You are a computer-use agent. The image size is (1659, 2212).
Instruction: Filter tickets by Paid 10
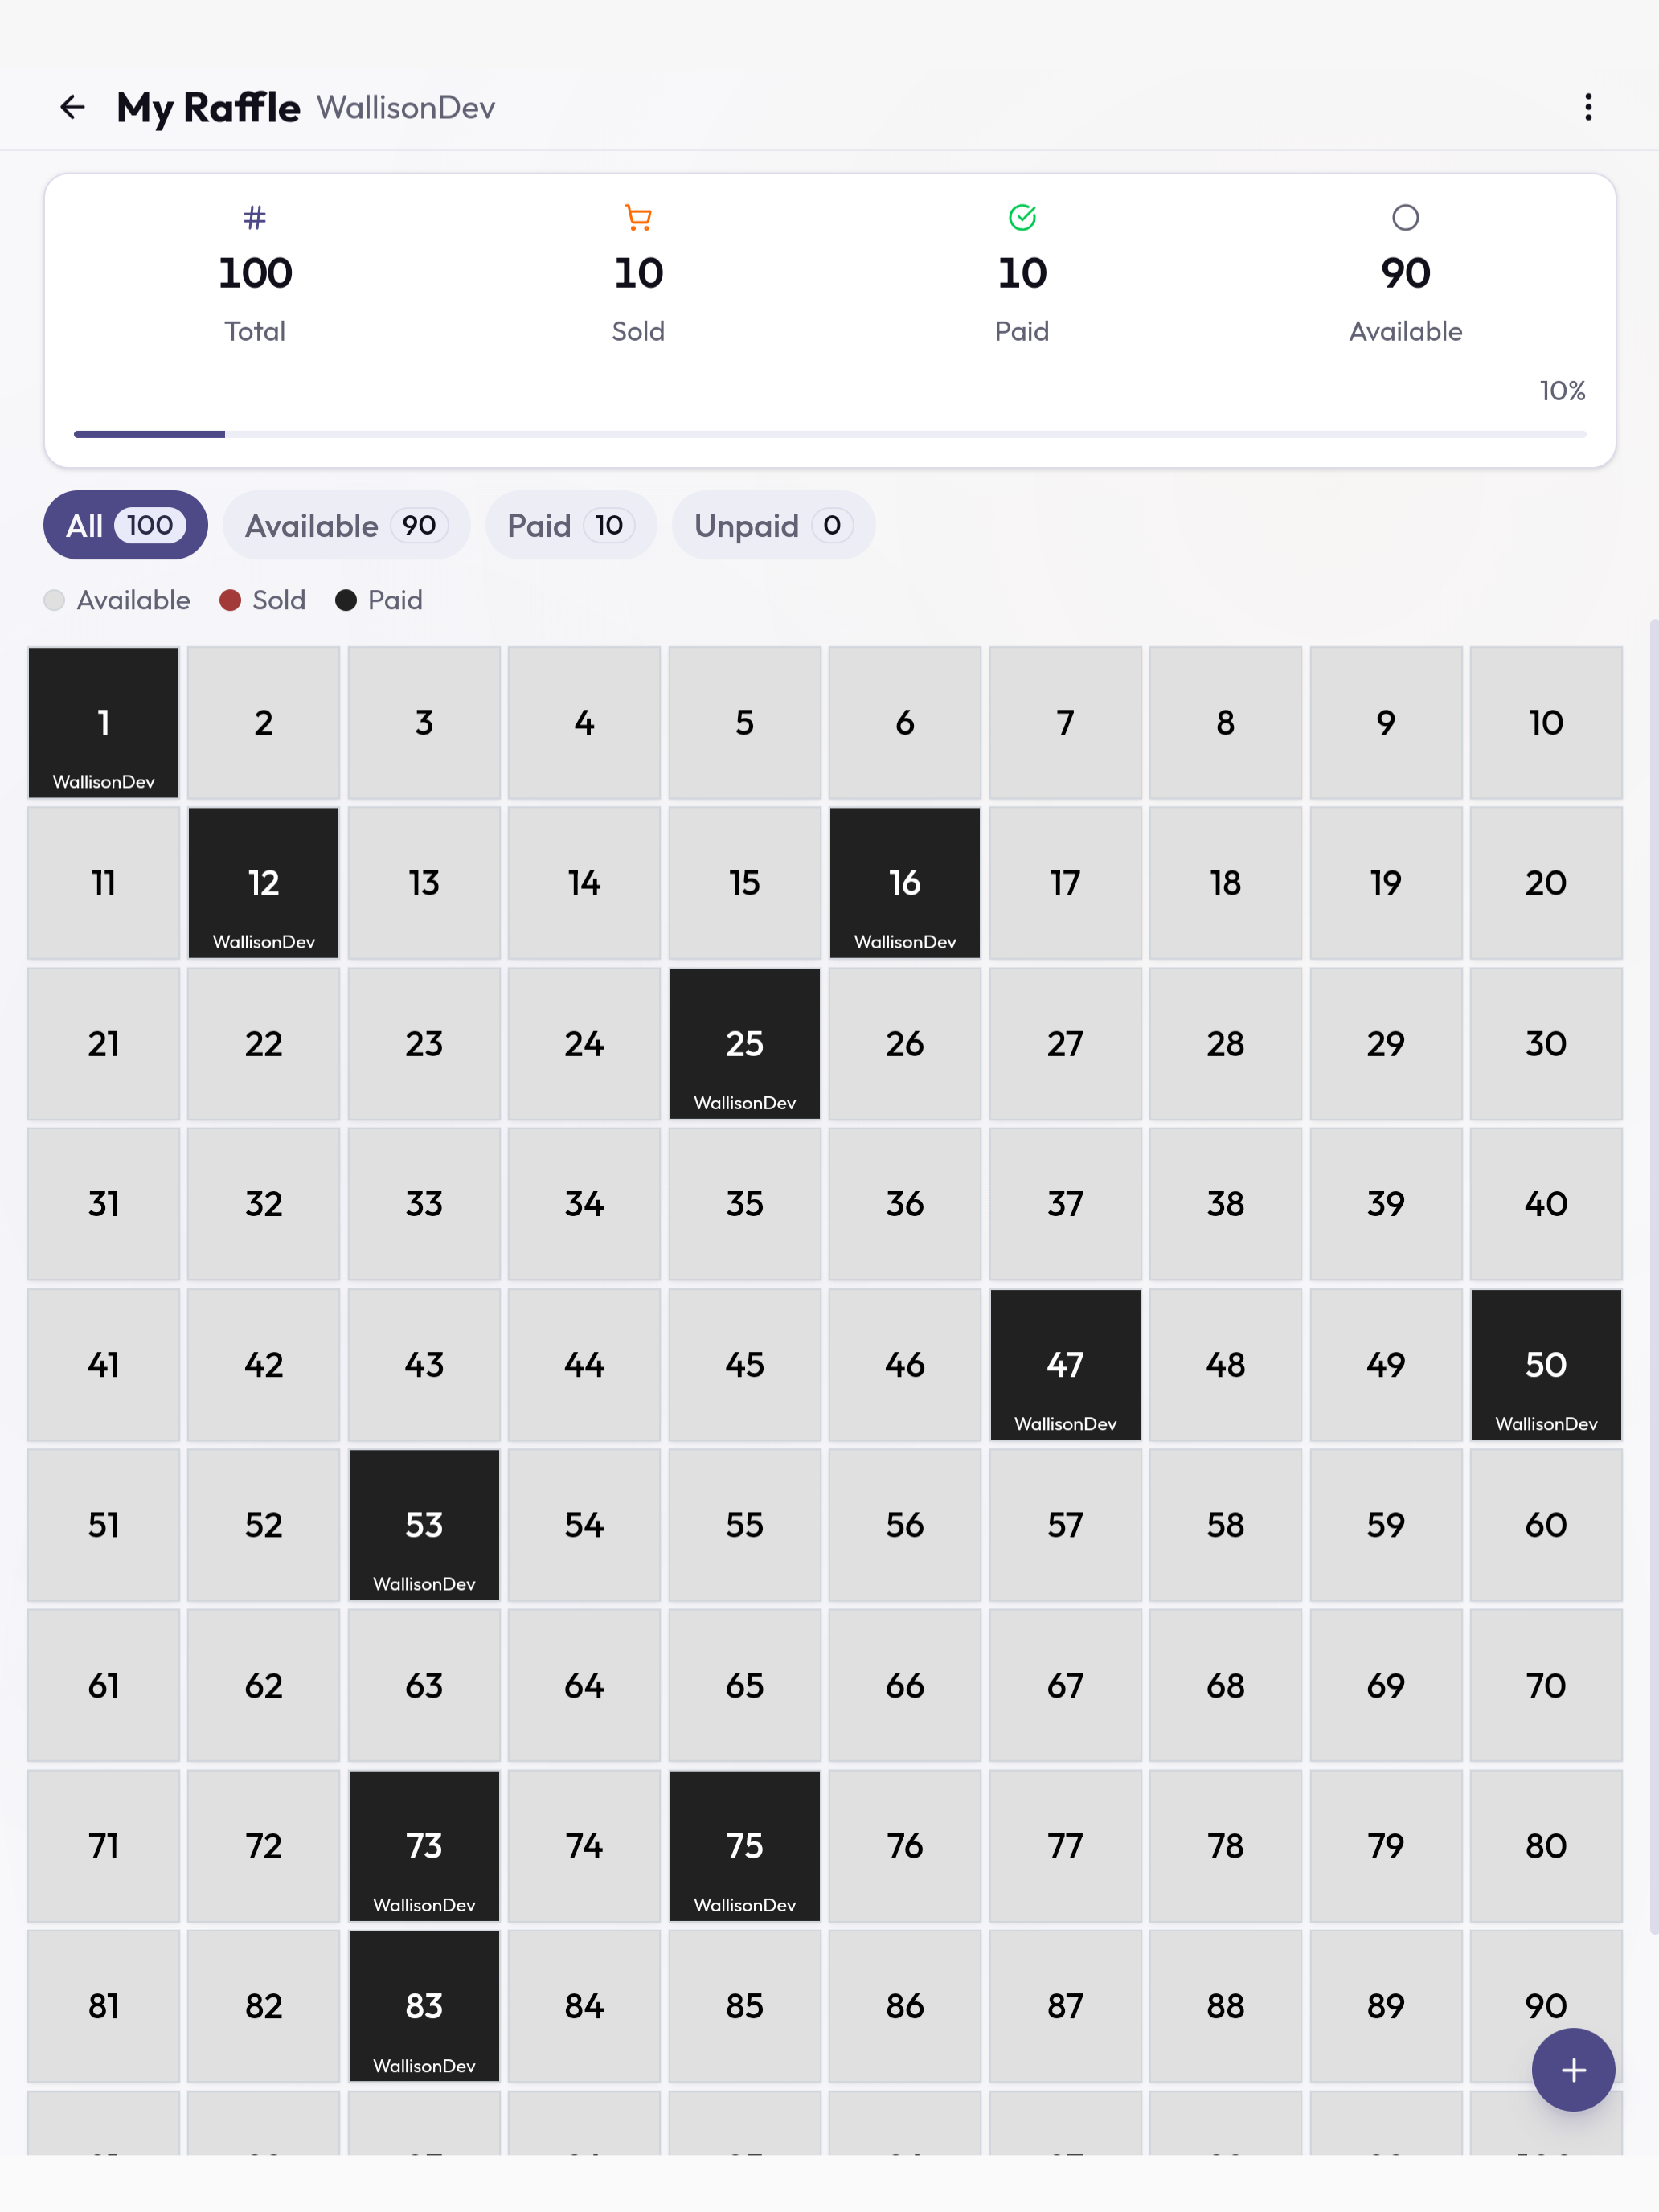tap(571, 525)
